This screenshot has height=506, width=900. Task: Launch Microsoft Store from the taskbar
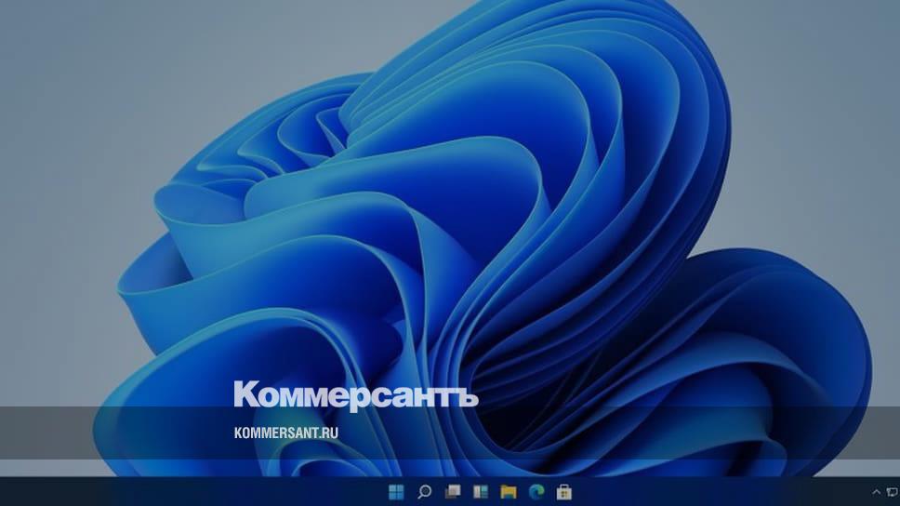(563, 491)
